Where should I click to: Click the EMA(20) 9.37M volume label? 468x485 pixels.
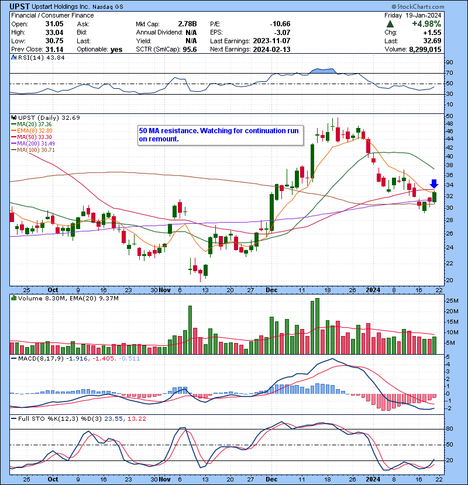(x=94, y=299)
